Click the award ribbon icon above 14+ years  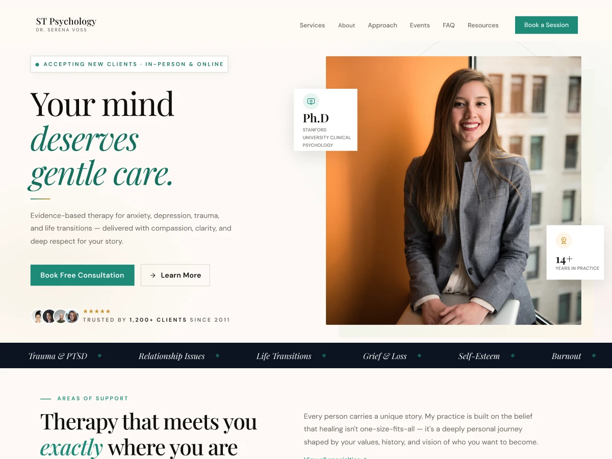click(x=564, y=241)
